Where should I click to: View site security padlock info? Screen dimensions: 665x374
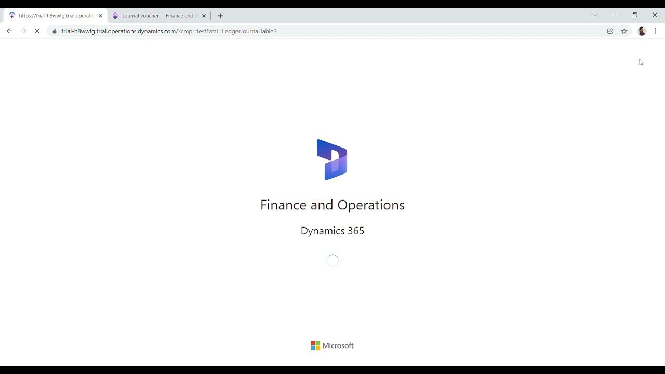[x=55, y=31]
